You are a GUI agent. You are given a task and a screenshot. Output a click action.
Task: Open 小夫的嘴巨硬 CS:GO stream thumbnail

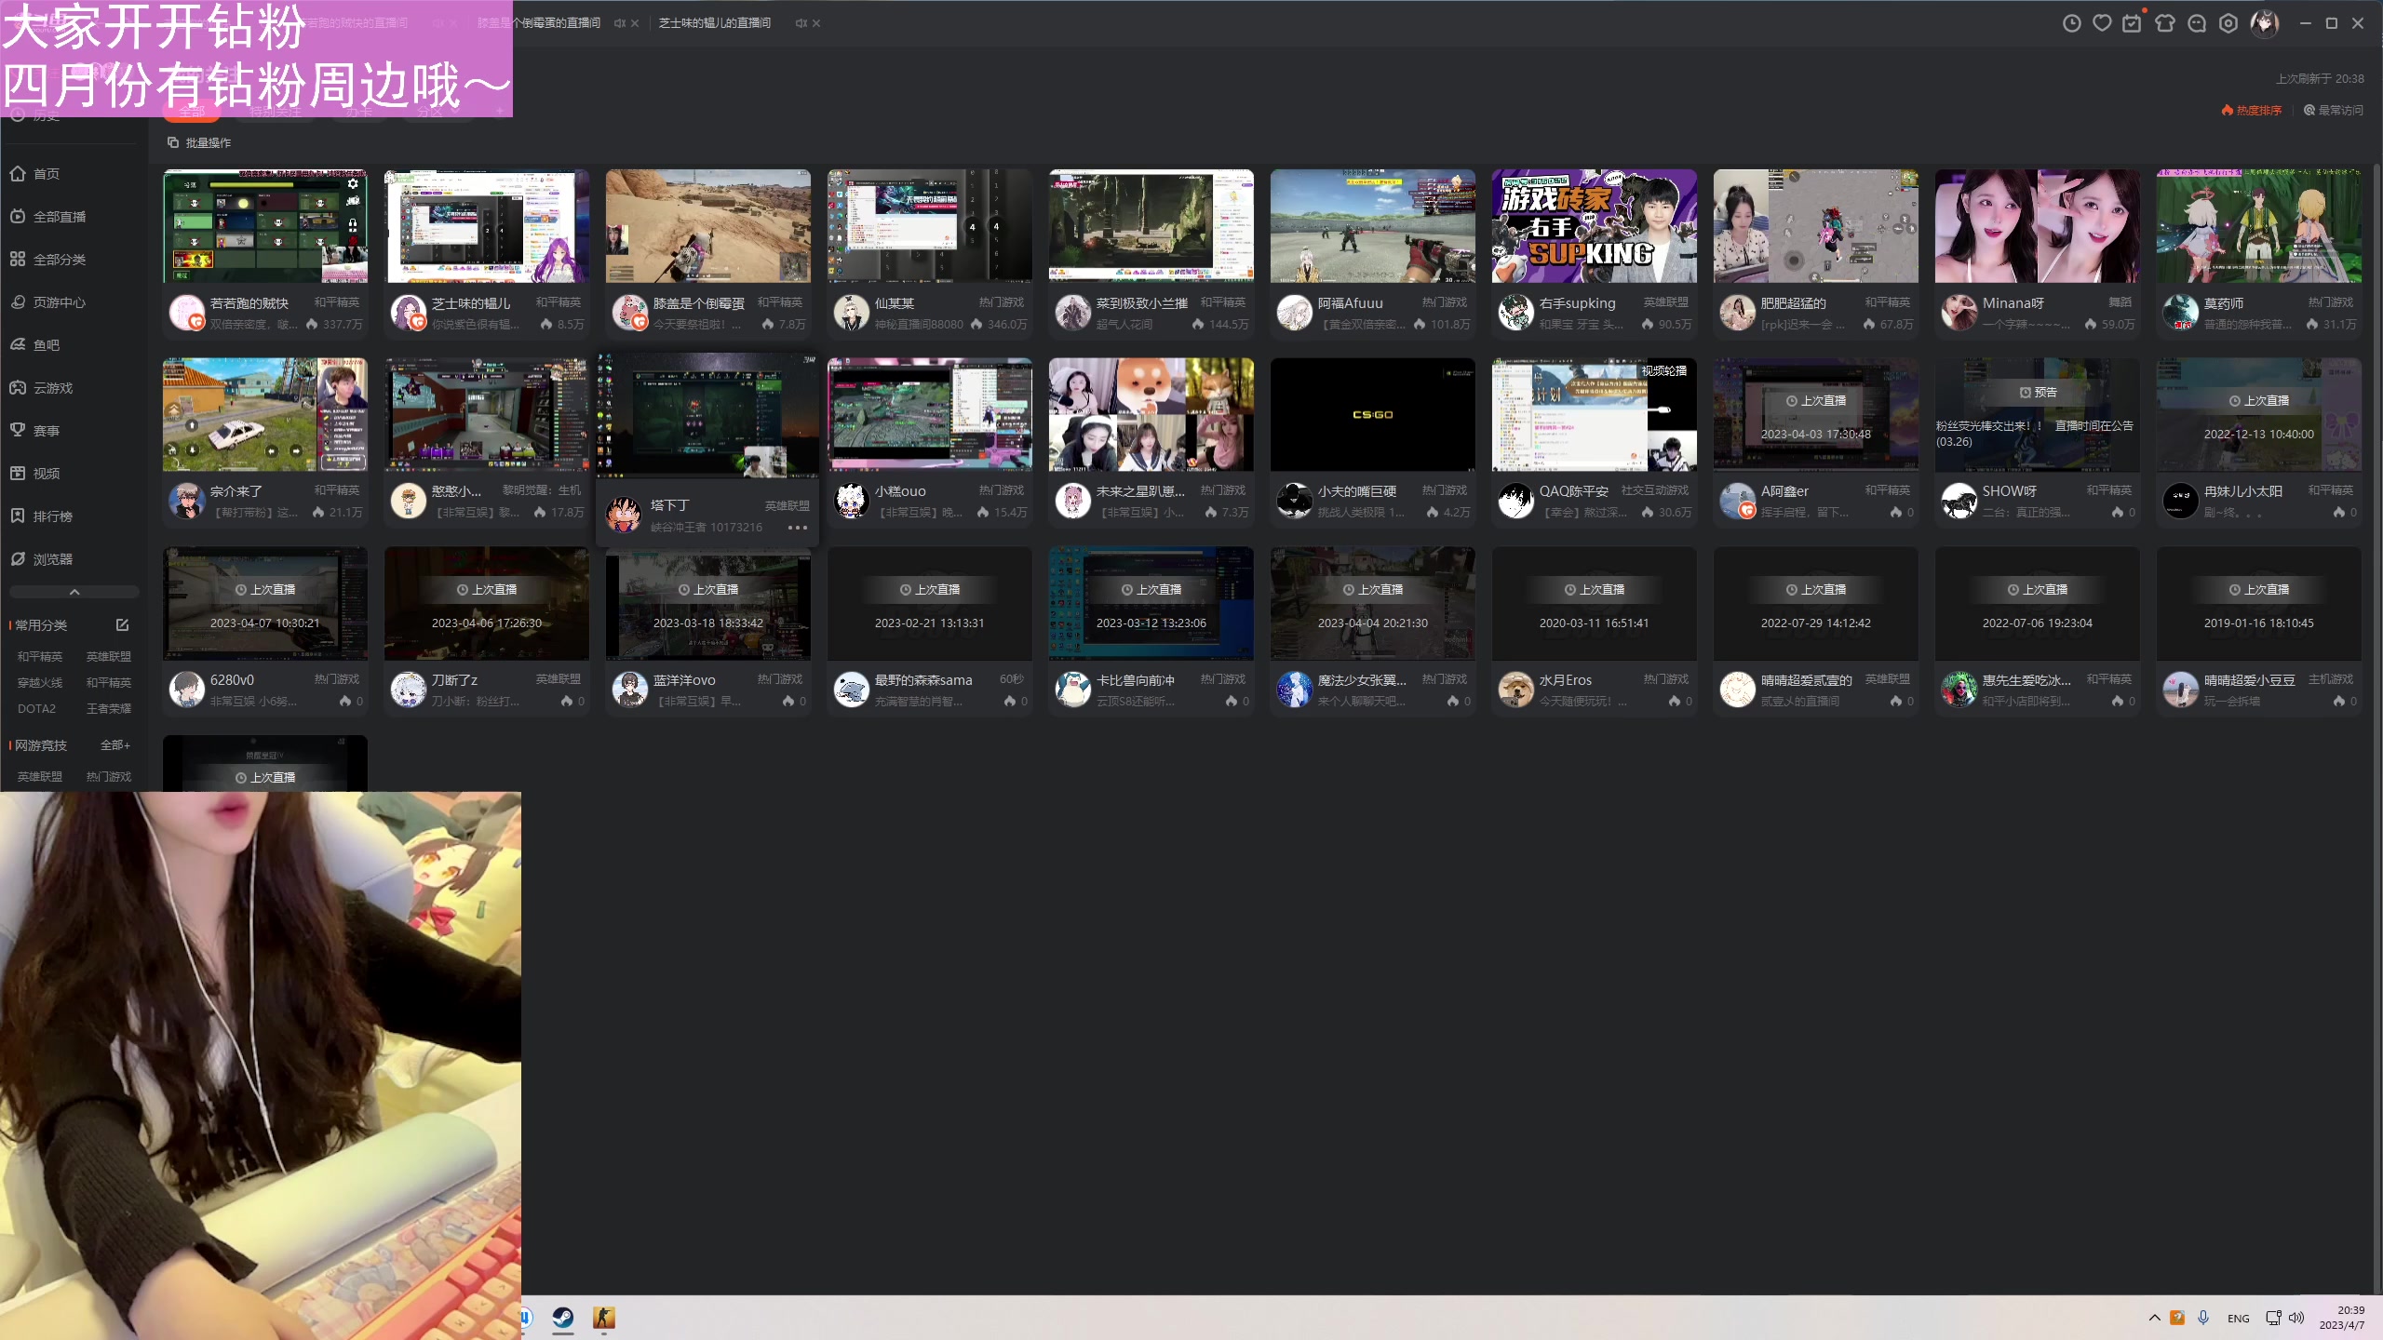click(x=1373, y=415)
